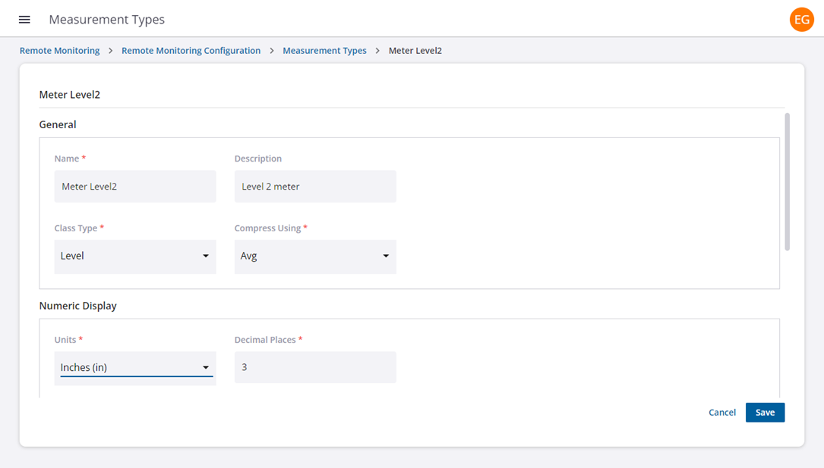Viewport: 824px width, 468px height.
Task: Click the Numeric Display section heading
Action: (77, 306)
